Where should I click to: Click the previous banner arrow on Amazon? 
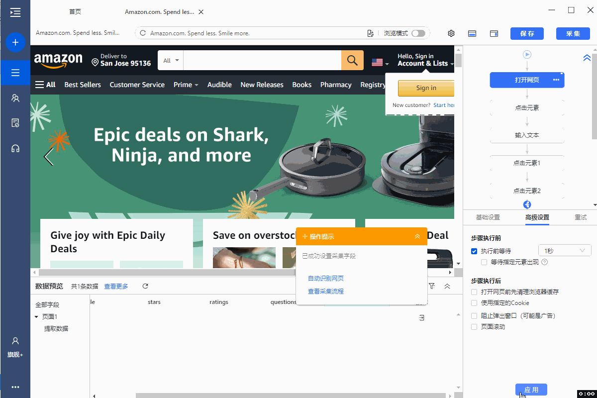(x=48, y=157)
